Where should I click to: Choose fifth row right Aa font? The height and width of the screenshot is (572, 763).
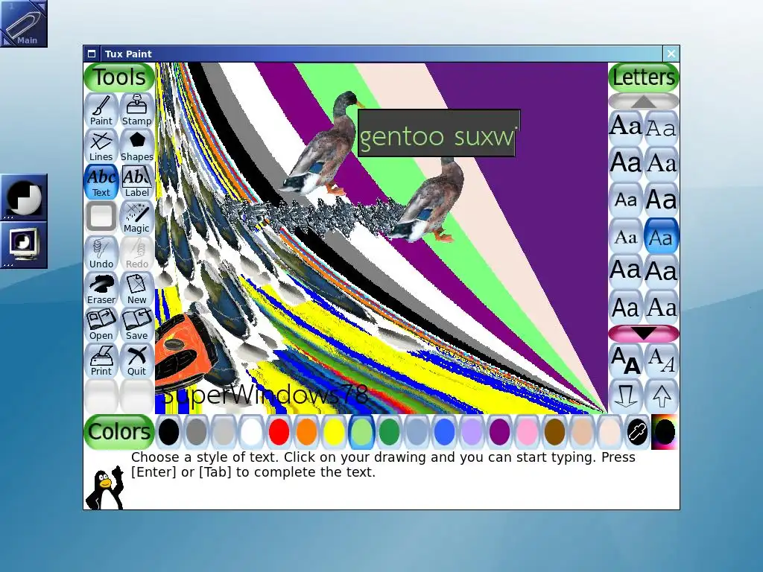coord(662,271)
